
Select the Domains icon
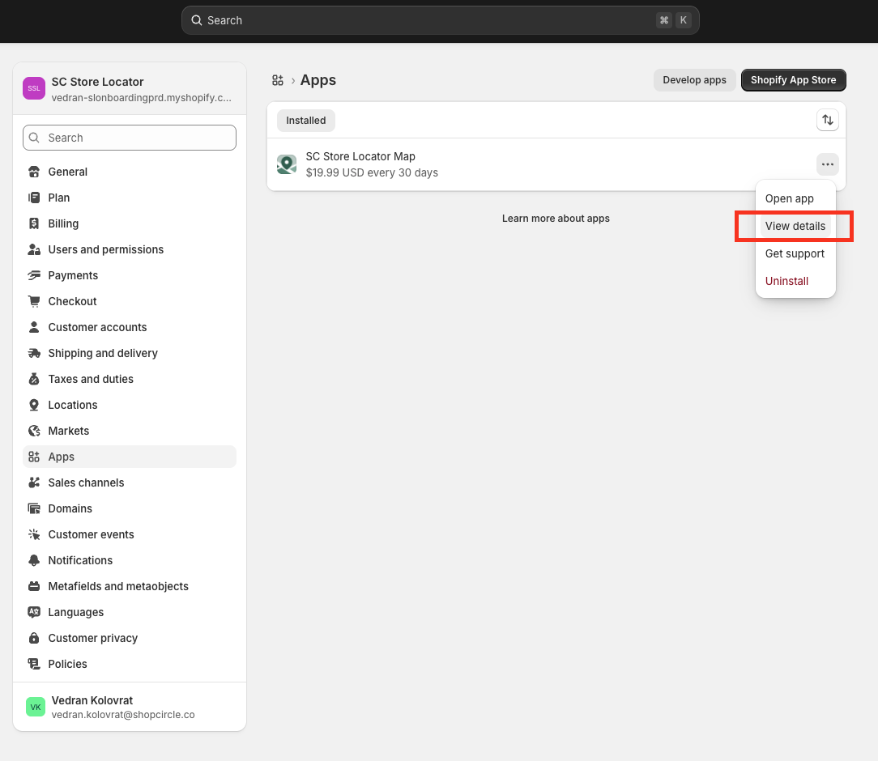coord(34,508)
